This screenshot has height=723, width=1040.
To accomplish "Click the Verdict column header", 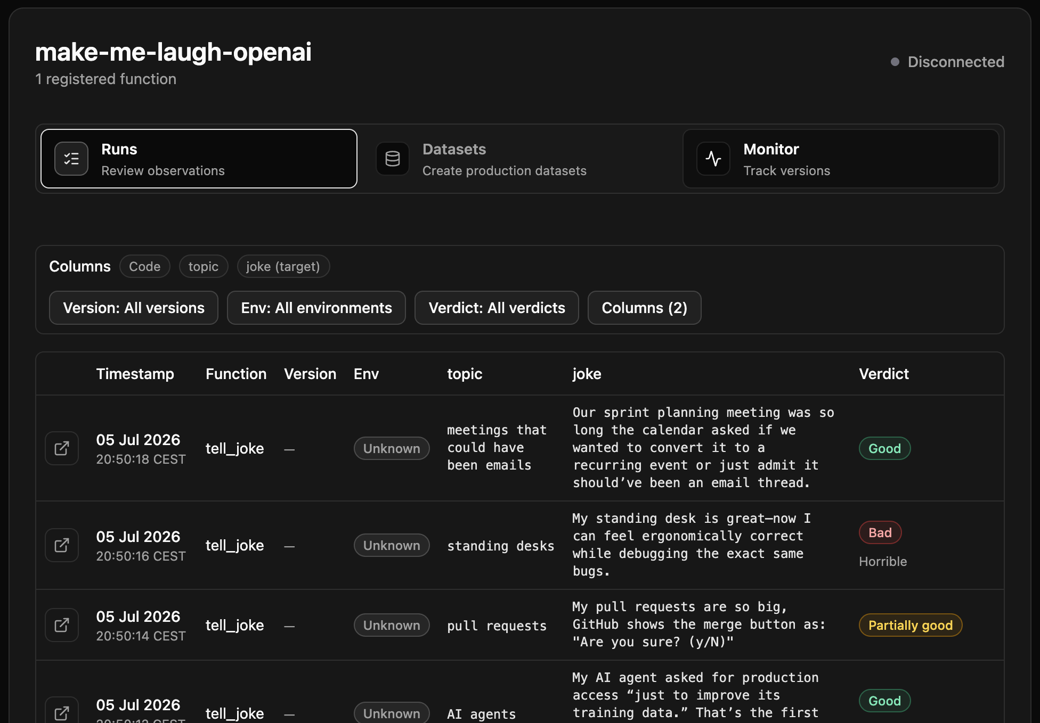I will click(884, 374).
